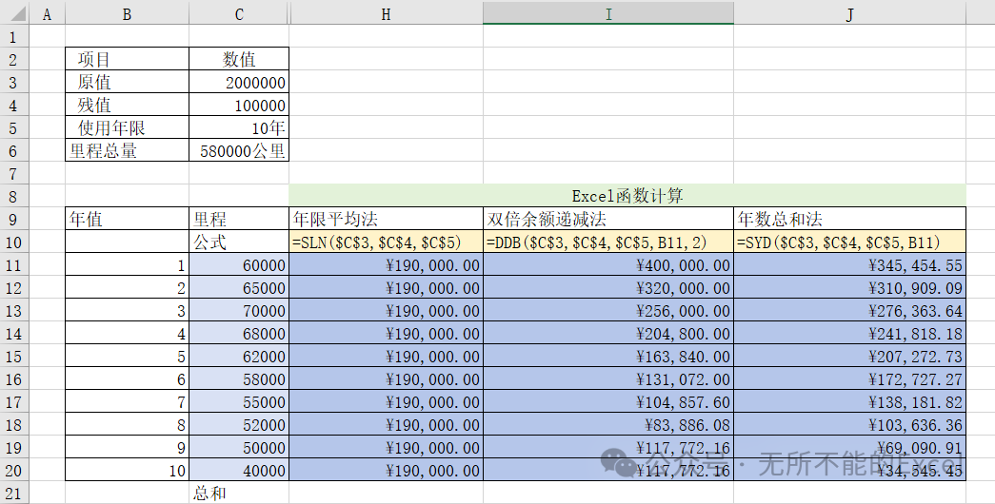995x504 pixels.
Task: Select row 10 header
Action: 14,242
